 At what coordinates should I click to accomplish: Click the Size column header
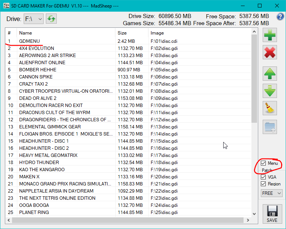click(x=132, y=33)
